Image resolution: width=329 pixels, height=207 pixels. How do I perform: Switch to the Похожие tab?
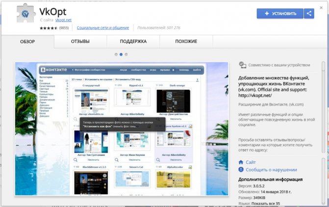point(186,41)
